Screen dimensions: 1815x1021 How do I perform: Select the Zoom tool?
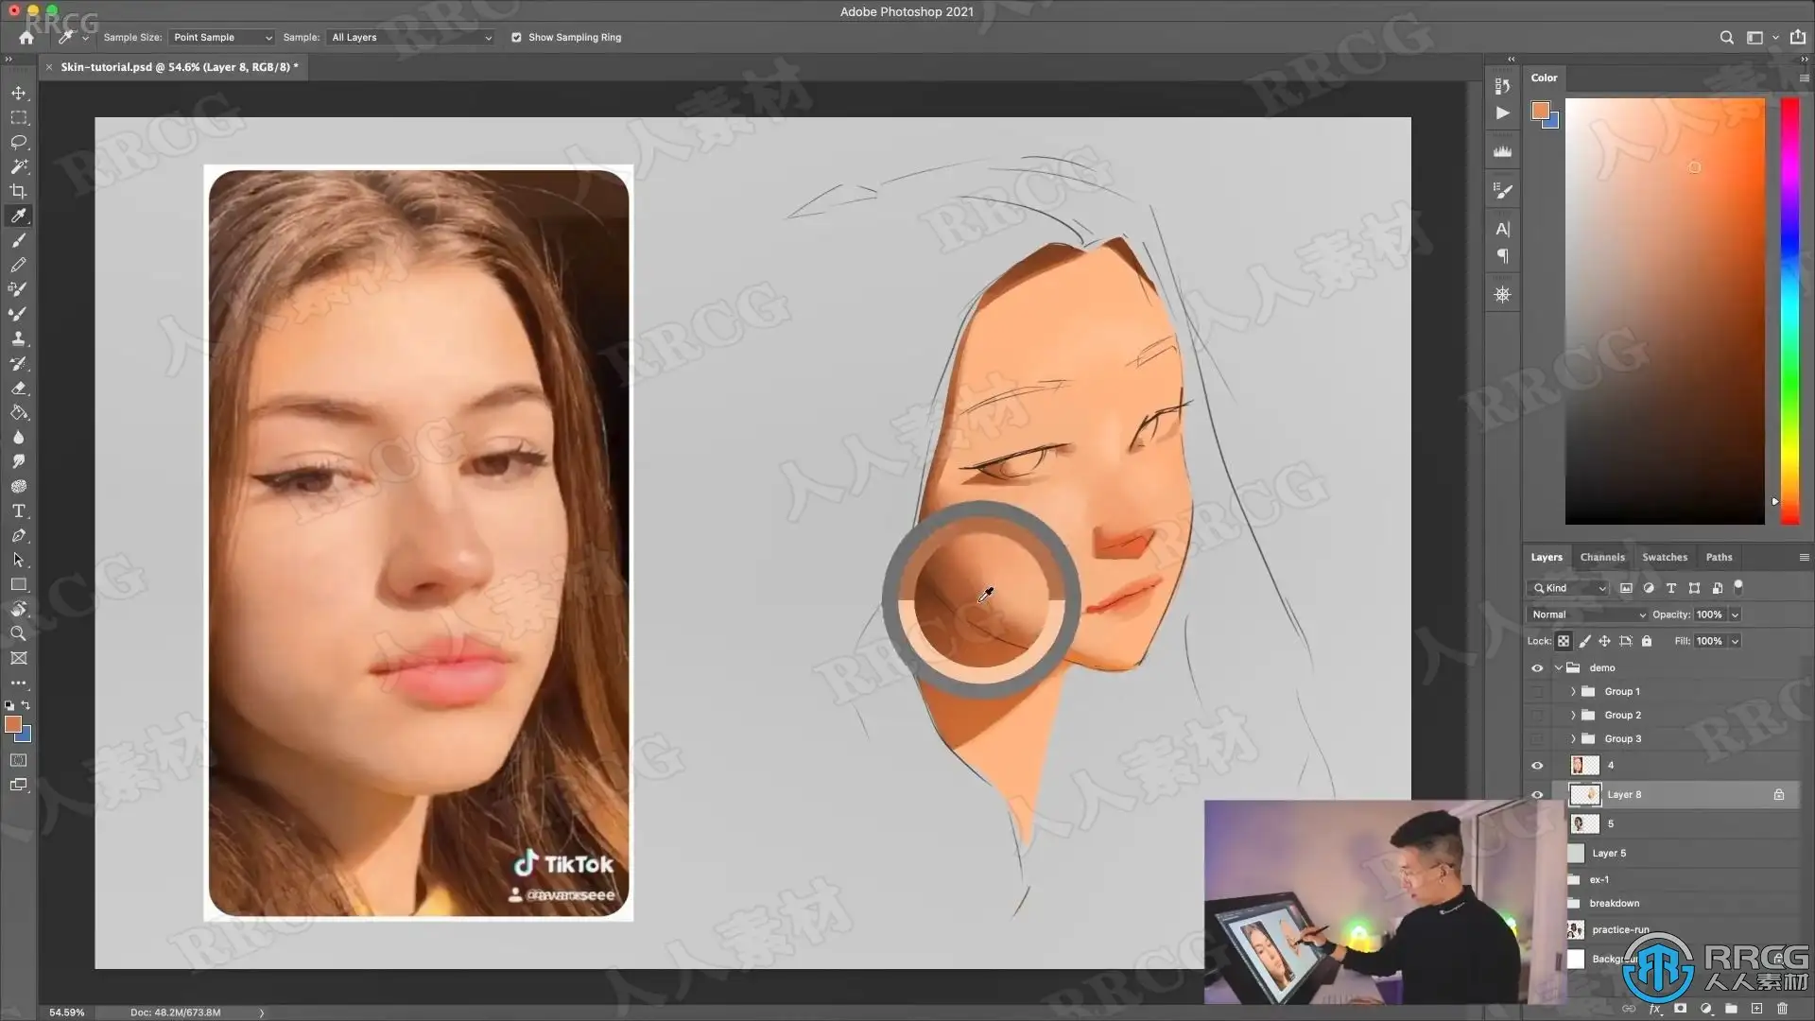pyautogui.click(x=18, y=633)
